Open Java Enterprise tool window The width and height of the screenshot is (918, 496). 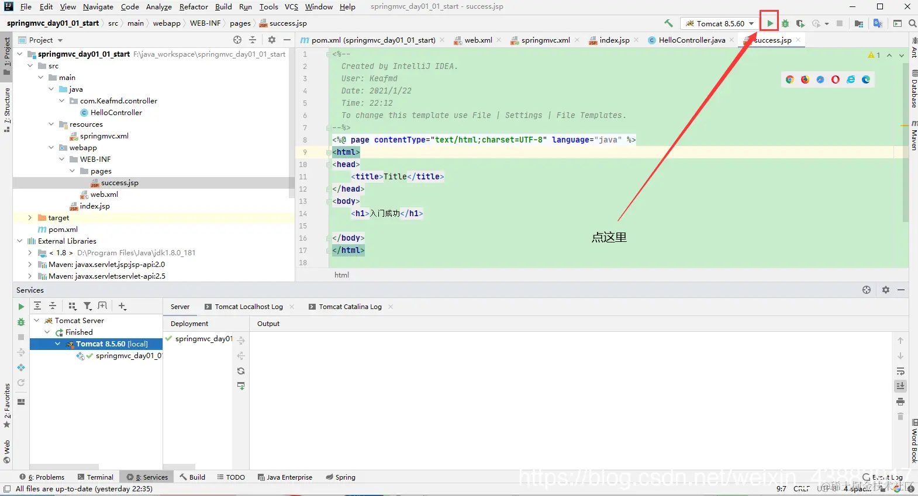click(x=285, y=477)
